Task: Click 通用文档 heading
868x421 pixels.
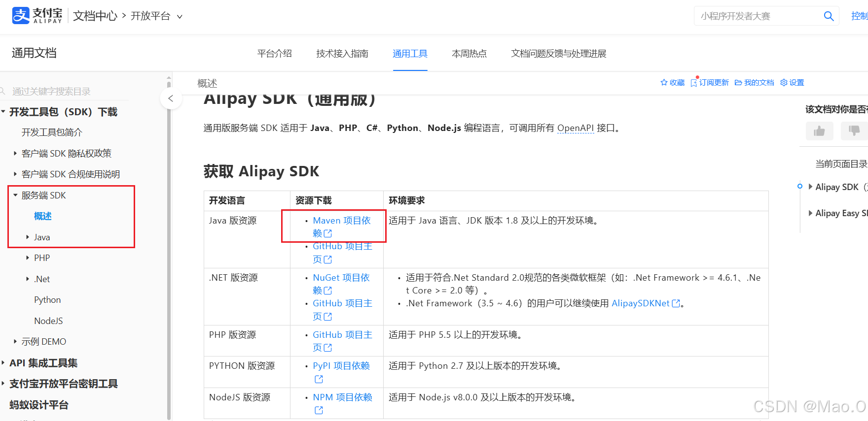Action: tap(34, 53)
